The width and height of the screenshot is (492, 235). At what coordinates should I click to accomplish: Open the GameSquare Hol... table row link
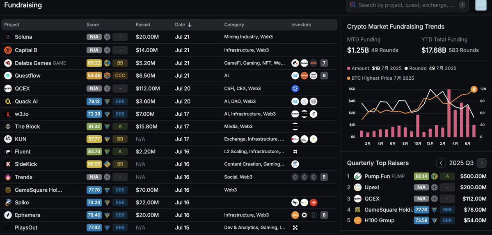click(x=39, y=190)
